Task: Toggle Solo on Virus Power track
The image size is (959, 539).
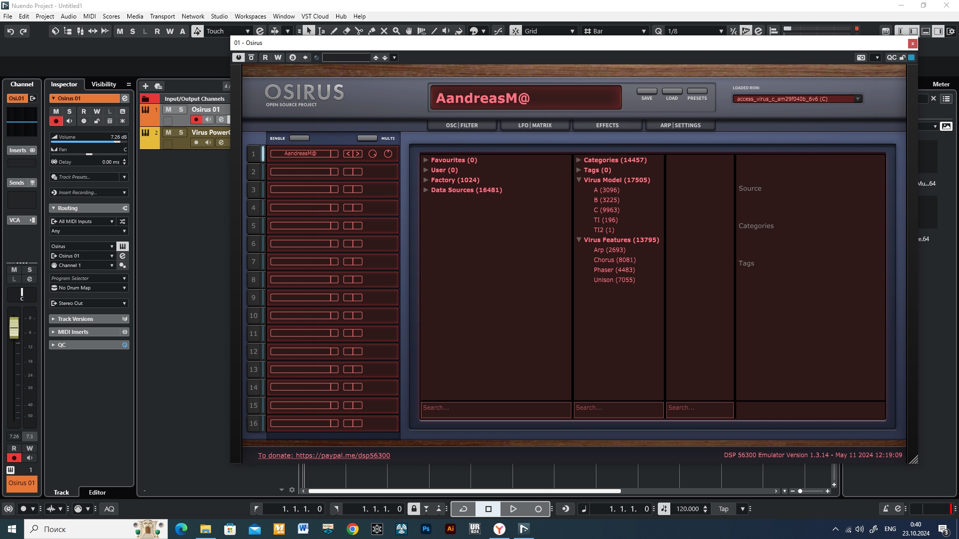Action: [x=181, y=132]
